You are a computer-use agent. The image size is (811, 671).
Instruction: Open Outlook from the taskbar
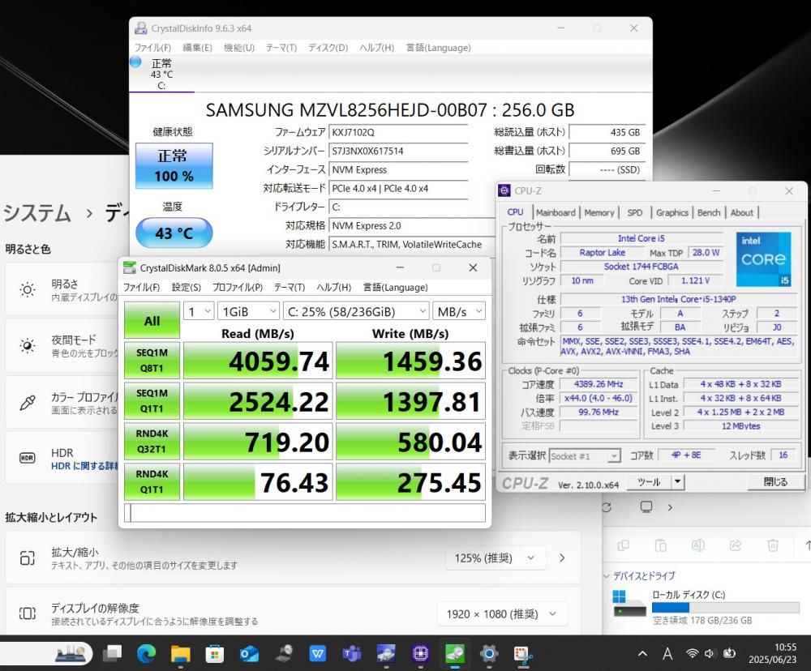249,654
